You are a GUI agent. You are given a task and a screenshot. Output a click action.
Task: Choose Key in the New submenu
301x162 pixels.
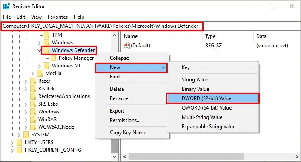click(213, 67)
